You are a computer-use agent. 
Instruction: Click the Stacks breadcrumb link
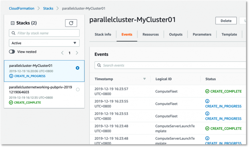click(x=48, y=8)
